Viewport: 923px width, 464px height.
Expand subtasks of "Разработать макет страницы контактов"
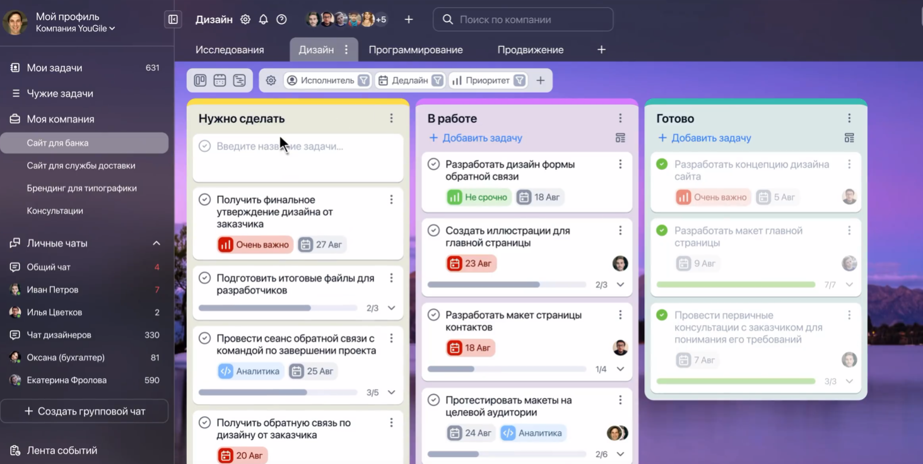tap(620, 369)
